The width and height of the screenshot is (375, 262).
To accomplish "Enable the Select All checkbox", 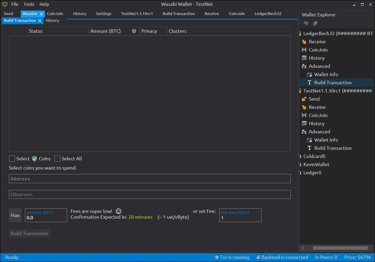I will click(58, 159).
